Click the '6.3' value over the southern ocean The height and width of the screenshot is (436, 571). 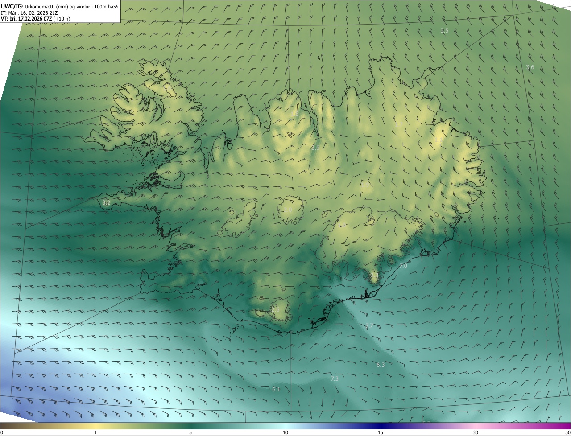pos(380,365)
